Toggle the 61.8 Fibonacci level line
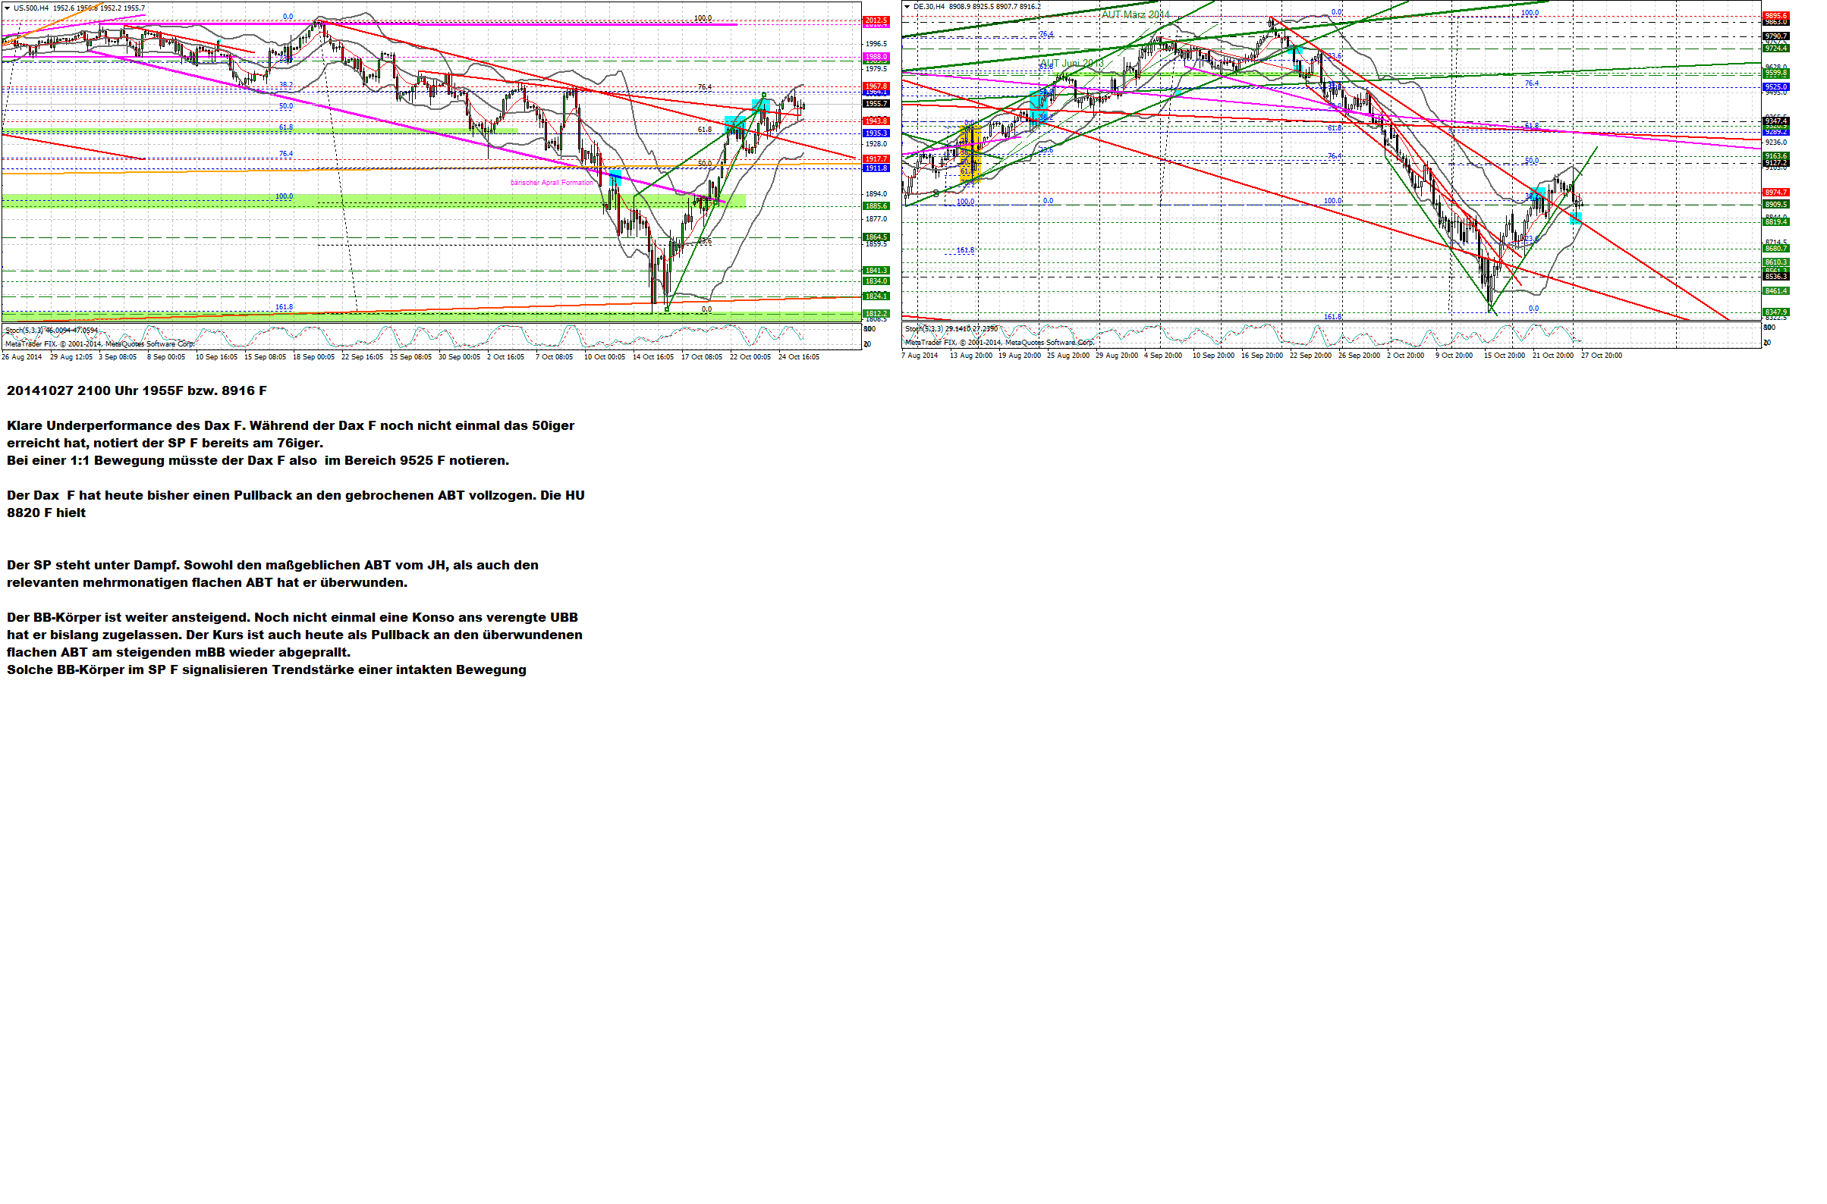This screenshot has width=1827, height=1204. pyautogui.click(x=285, y=127)
